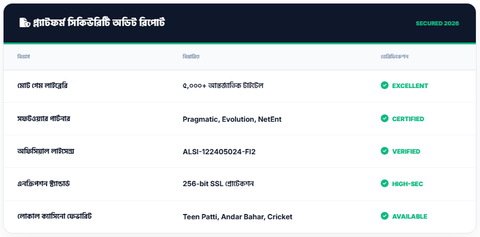Click the check icon next to CERTIFIED
480x237 pixels.
click(x=384, y=119)
